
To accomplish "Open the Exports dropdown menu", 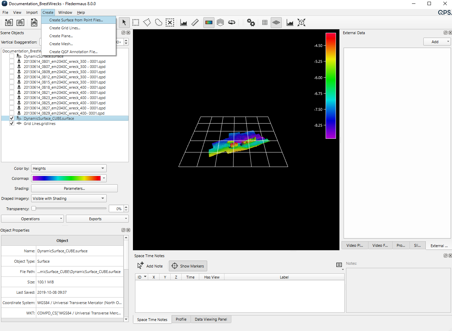I will (x=97, y=219).
